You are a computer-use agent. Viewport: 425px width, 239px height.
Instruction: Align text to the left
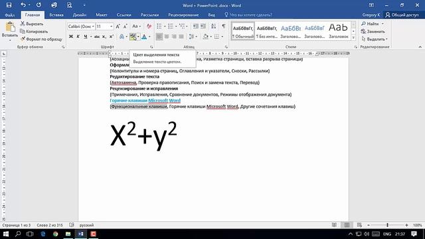click(159, 37)
